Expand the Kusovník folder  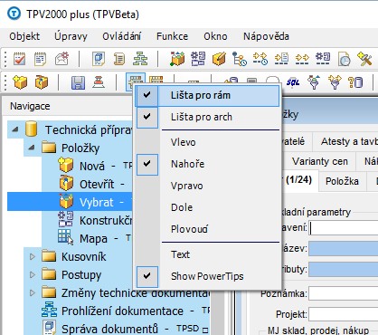[33, 257]
